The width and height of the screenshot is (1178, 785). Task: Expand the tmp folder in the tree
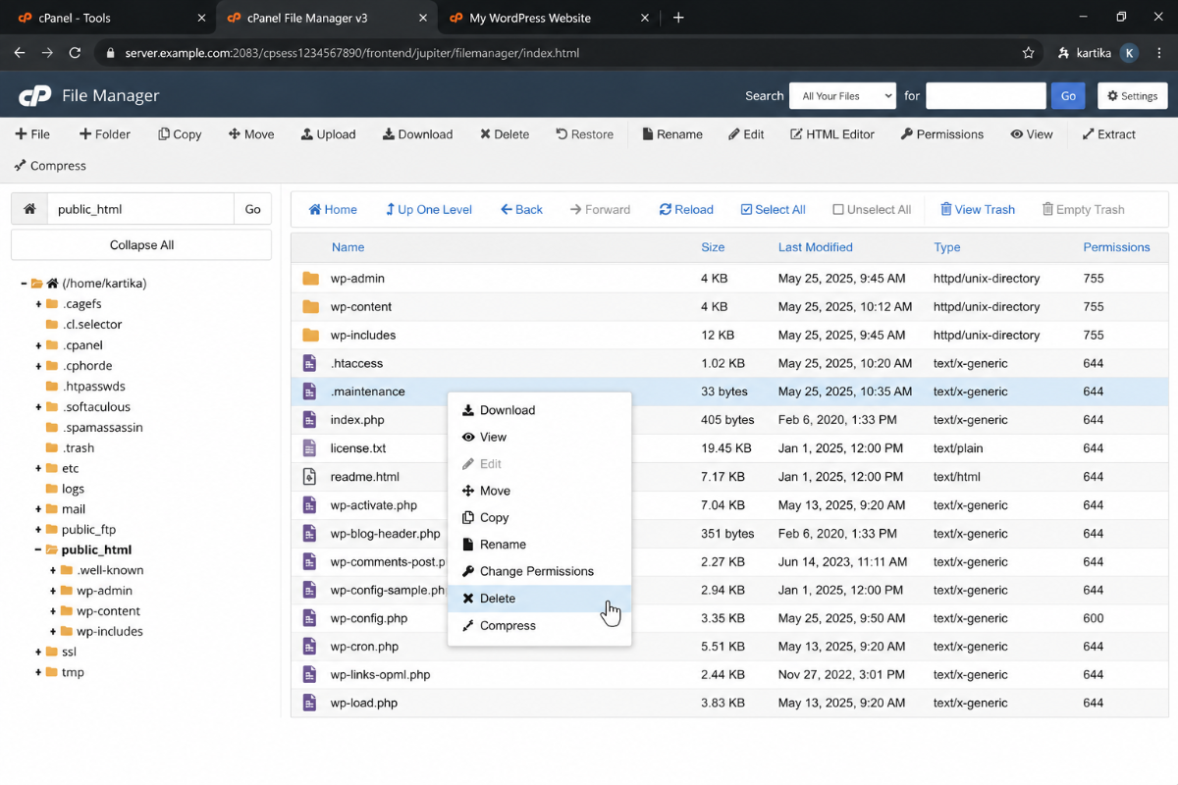pos(38,673)
